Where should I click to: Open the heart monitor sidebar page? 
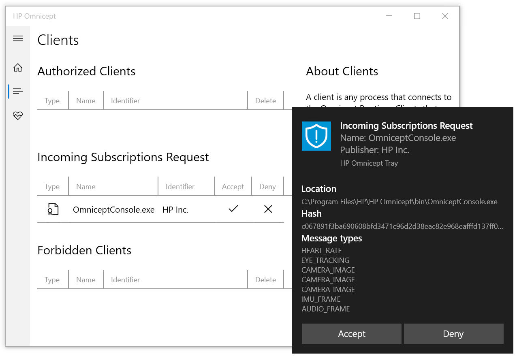[18, 116]
